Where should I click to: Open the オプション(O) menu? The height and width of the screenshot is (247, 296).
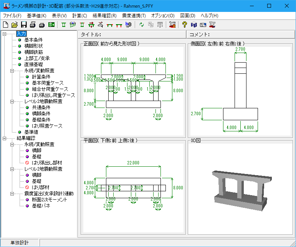click(163, 16)
